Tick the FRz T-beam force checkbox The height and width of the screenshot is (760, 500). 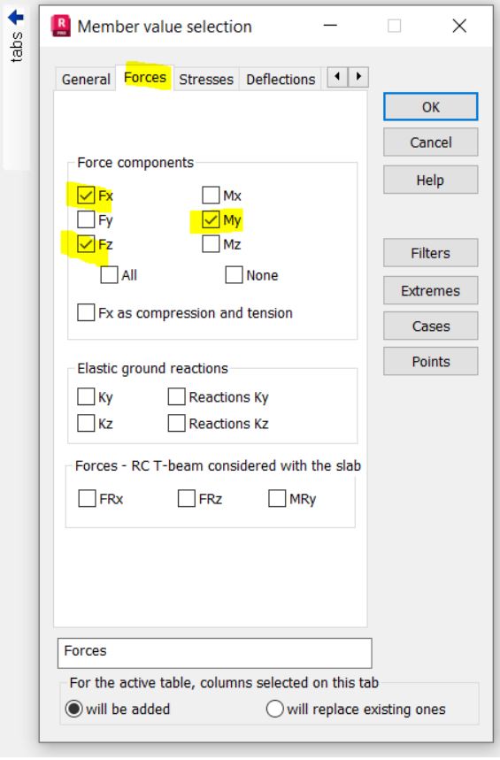[x=186, y=498]
